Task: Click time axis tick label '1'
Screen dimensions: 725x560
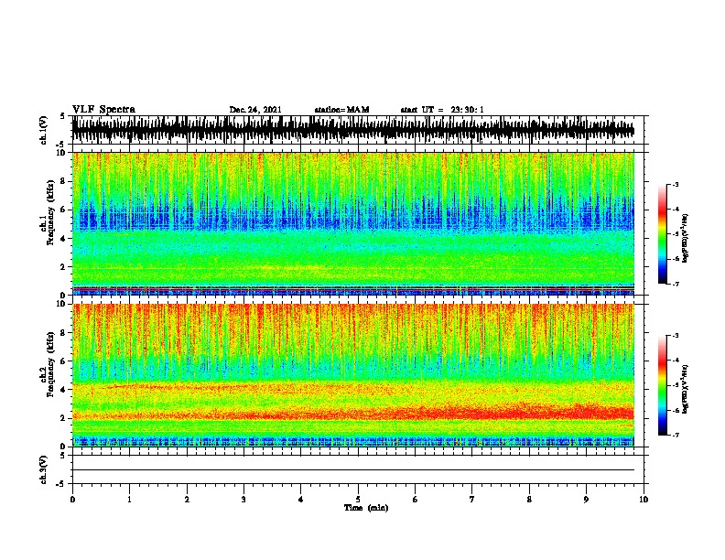Action: coord(129,500)
